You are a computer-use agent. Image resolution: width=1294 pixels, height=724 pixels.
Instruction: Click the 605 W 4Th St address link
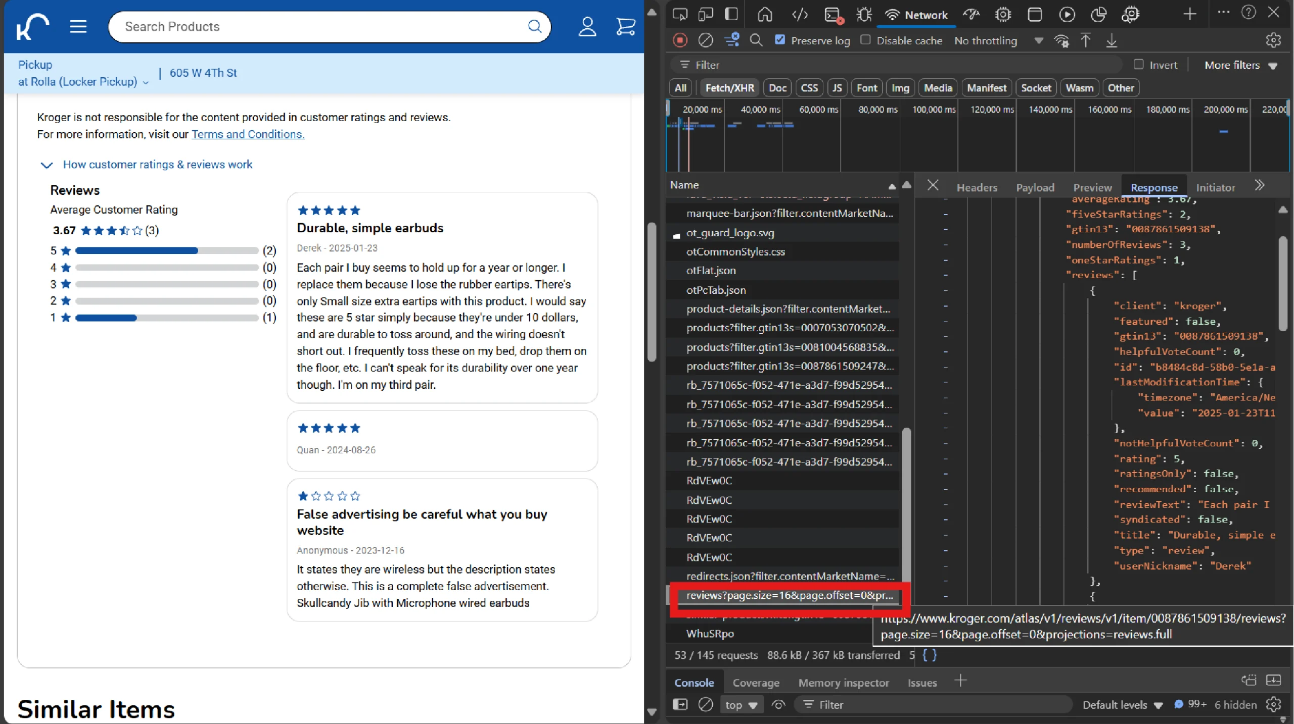(203, 73)
